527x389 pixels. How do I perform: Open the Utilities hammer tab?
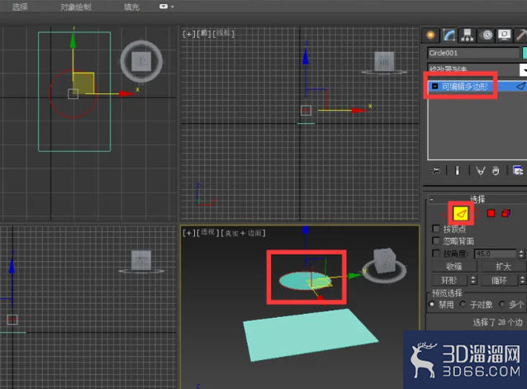pyautogui.click(x=521, y=35)
